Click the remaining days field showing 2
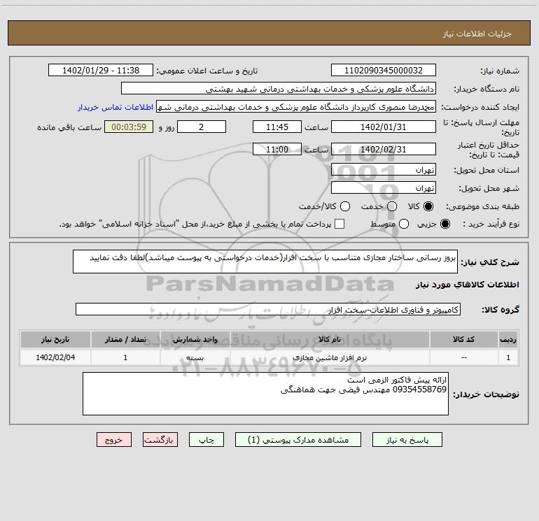Viewport: 539px width, 521px height. point(202,127)
